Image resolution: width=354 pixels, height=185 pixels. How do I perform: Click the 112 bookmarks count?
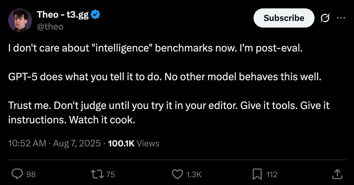272,174
